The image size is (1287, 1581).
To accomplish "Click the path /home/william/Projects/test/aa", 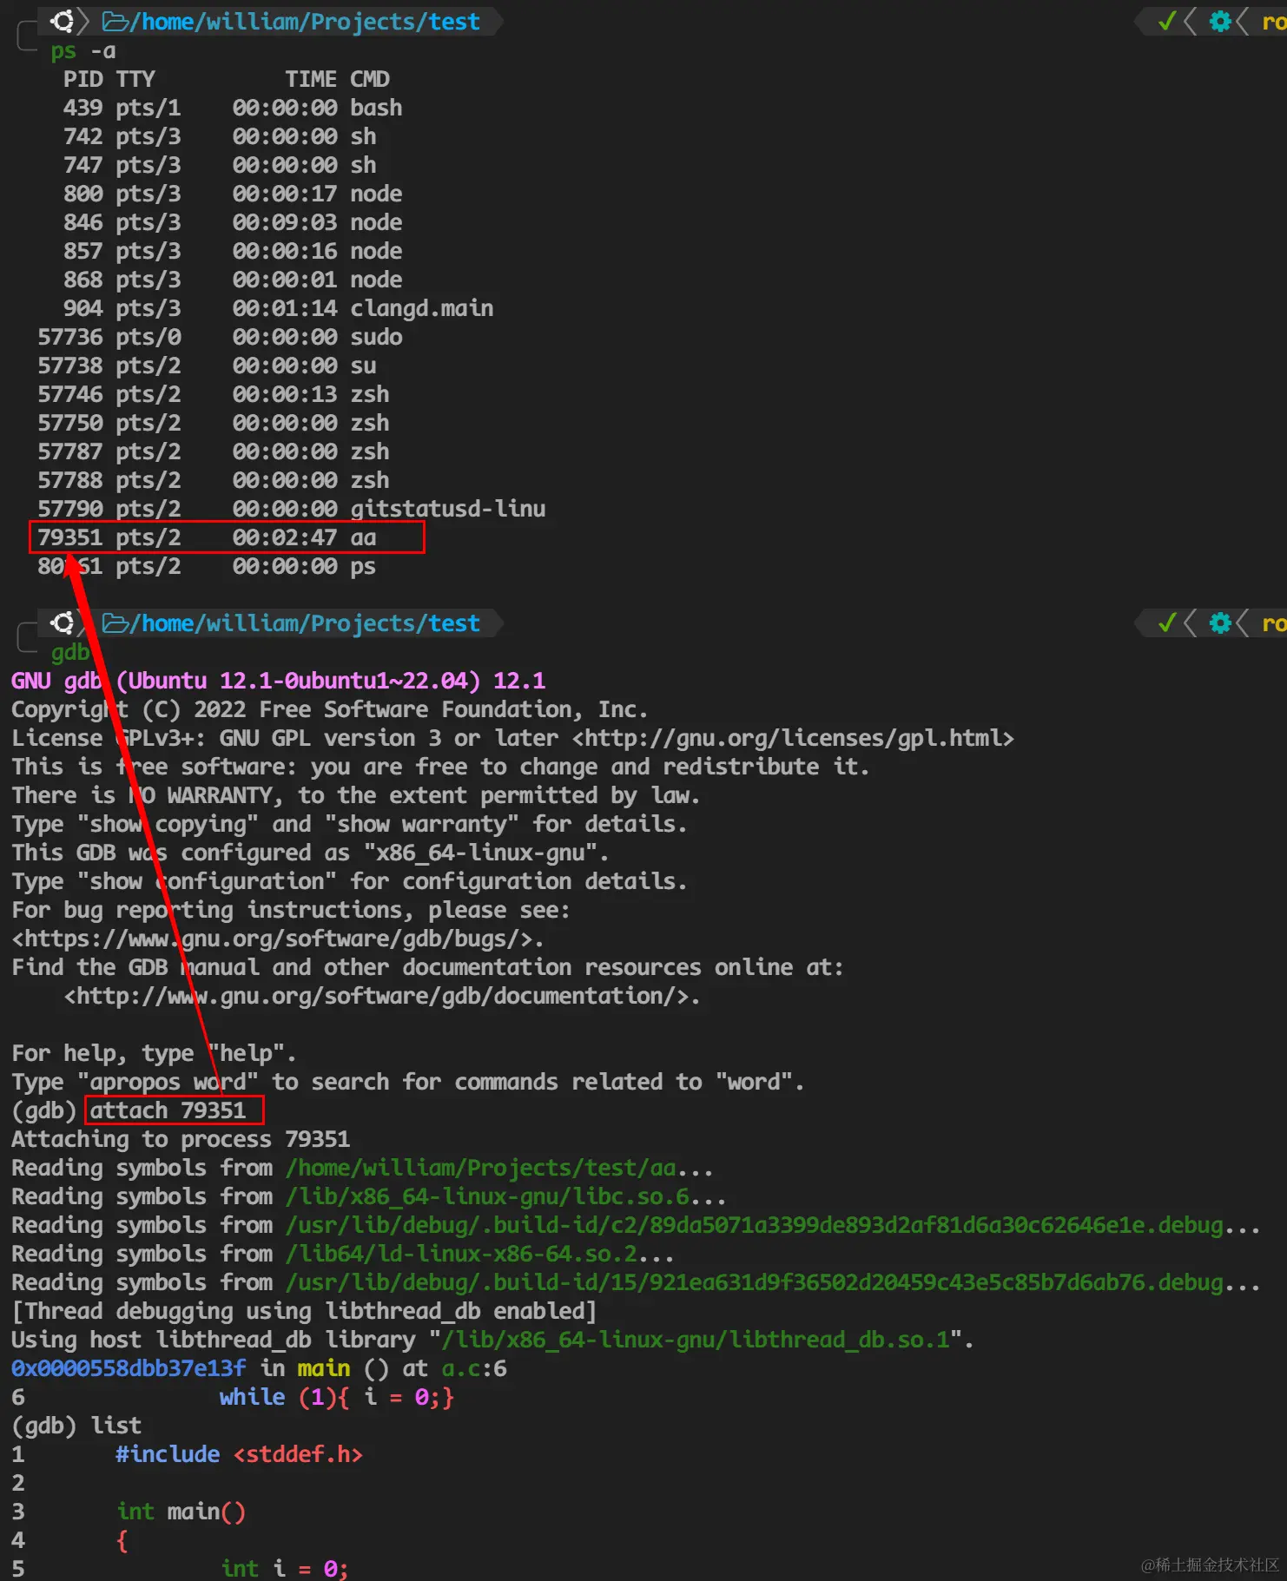I will 481,1168.
